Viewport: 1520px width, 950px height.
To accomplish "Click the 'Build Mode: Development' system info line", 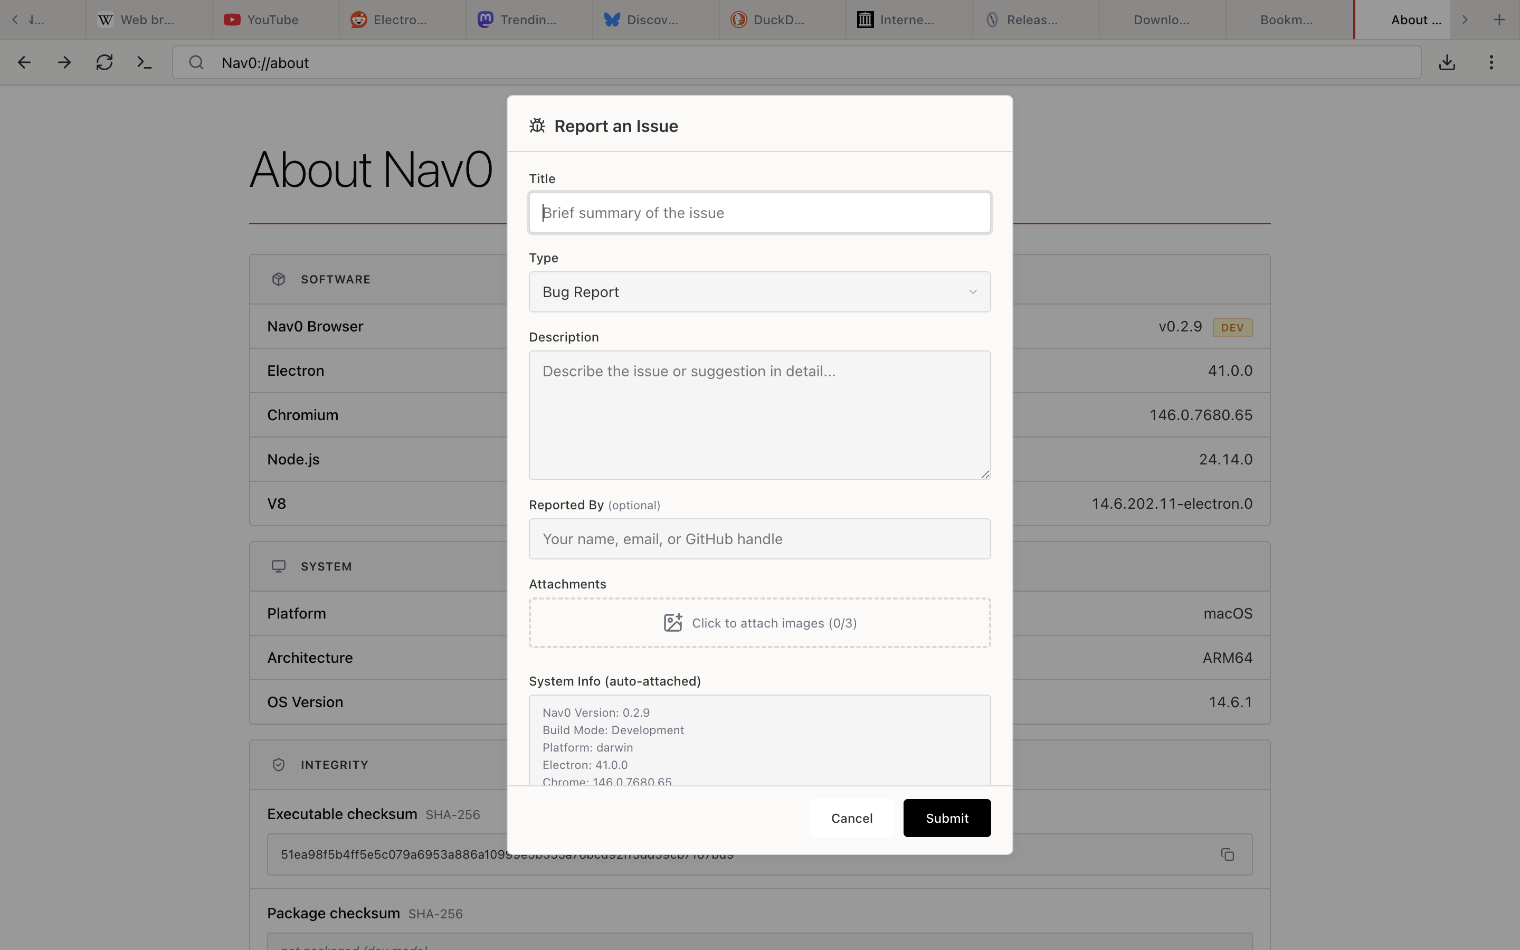I will tap(613, 730).
